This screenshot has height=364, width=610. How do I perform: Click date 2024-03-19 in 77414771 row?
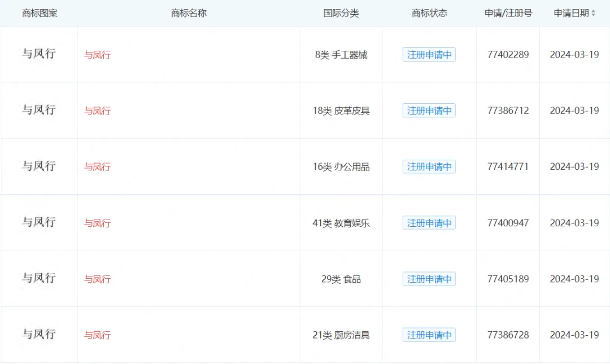[574, 167]
